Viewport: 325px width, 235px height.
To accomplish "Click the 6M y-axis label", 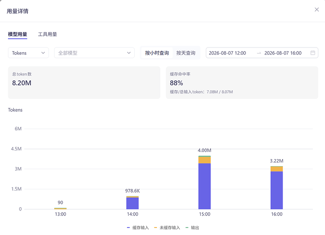I will click(18, 129).
